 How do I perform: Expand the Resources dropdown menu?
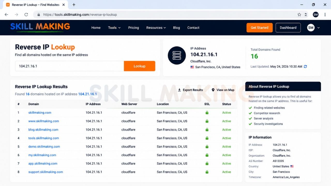pyautogui.click(x=156, y=28)
